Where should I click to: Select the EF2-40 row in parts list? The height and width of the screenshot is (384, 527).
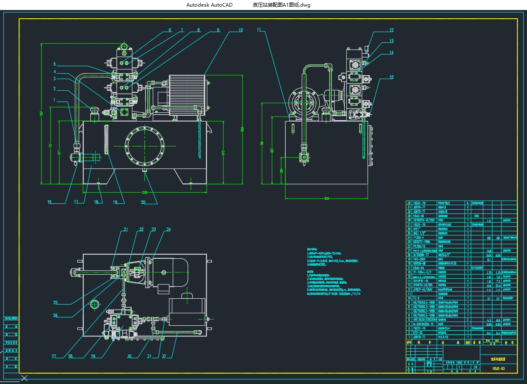pos(462,332)
